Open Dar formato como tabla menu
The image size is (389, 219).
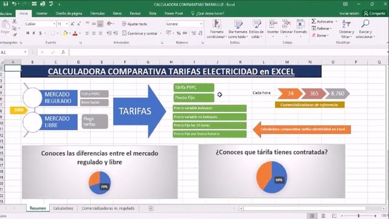(x=238, y=29)
